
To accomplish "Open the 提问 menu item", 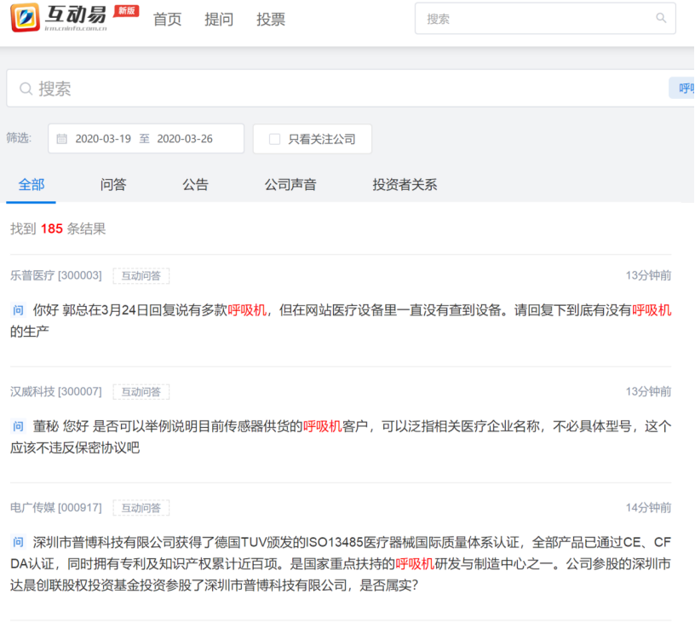I will 220,19.
